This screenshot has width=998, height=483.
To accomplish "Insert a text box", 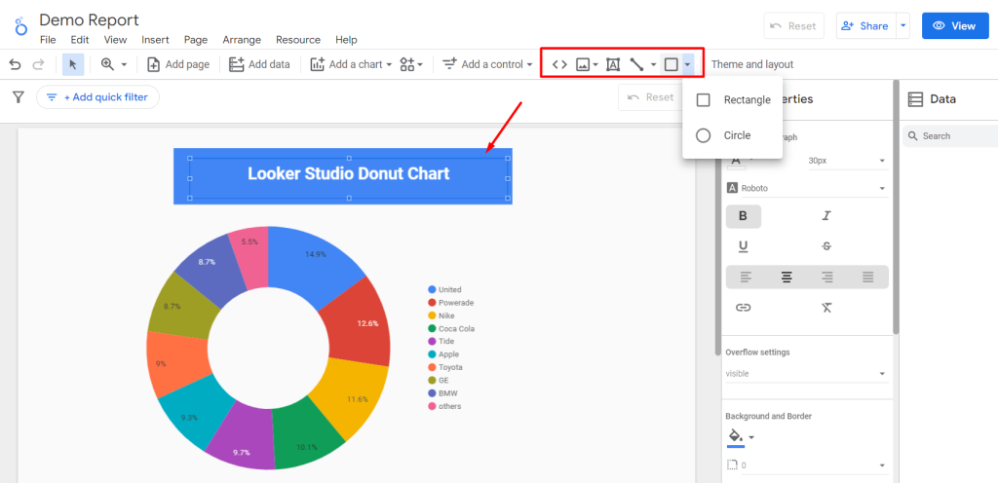I will (613, 64).
